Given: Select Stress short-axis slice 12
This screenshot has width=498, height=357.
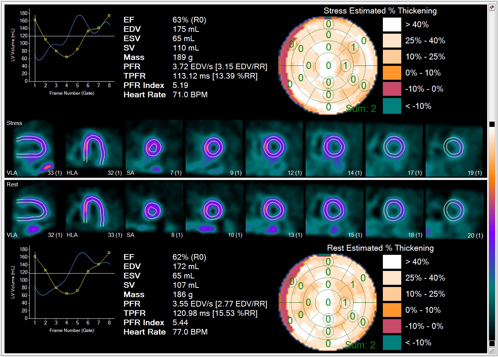Looking at the screenshot, I should pos(274,148).
